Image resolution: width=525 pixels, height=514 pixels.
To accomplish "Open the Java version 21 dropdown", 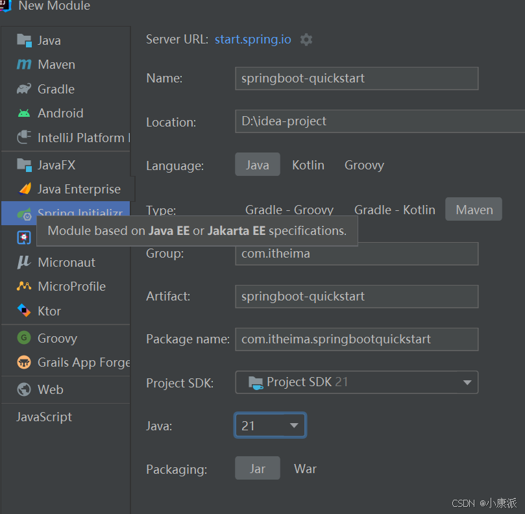I will click(x=270, y=425).
